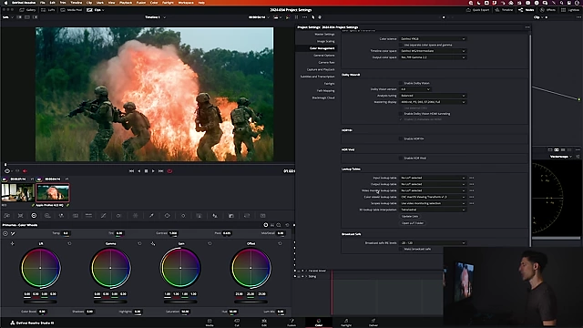The width and height of the screenshot is (583, 328).
Task: Open the File menu
Action: coord(43,3)
